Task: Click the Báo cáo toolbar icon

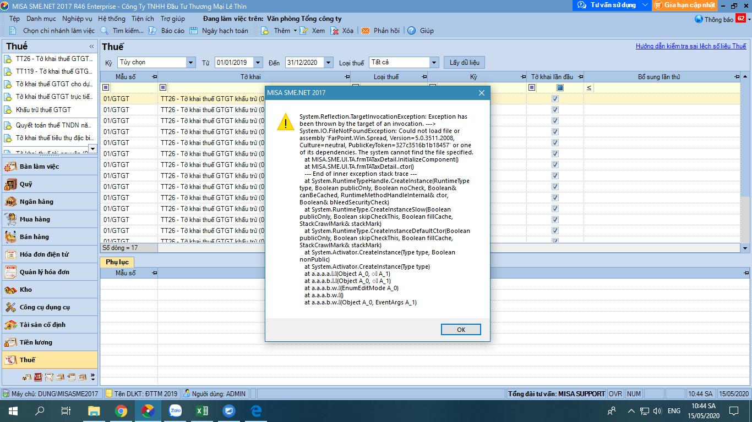Action: point(153,31)
